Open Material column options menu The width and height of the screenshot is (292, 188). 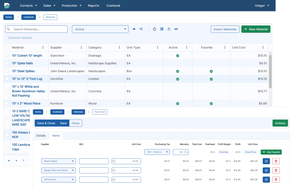pyautogui.click(x=43, y=48)
